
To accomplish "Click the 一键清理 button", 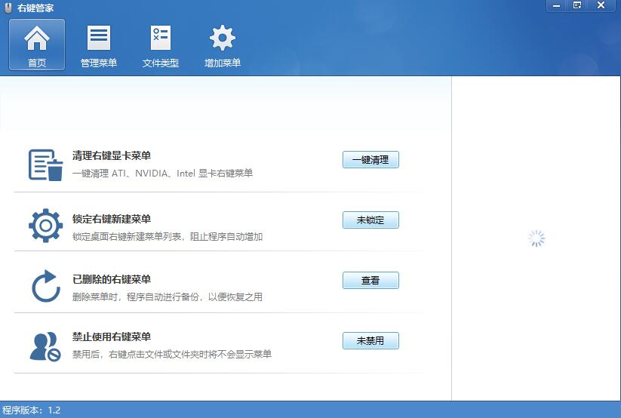I will 370,160.
